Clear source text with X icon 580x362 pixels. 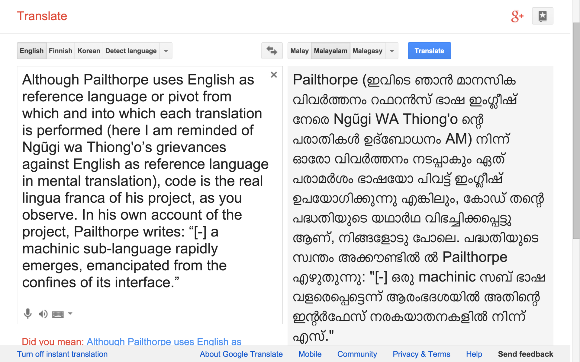(x=274, y=75)
